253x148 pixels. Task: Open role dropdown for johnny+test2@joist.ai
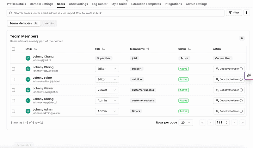(107, 69)
